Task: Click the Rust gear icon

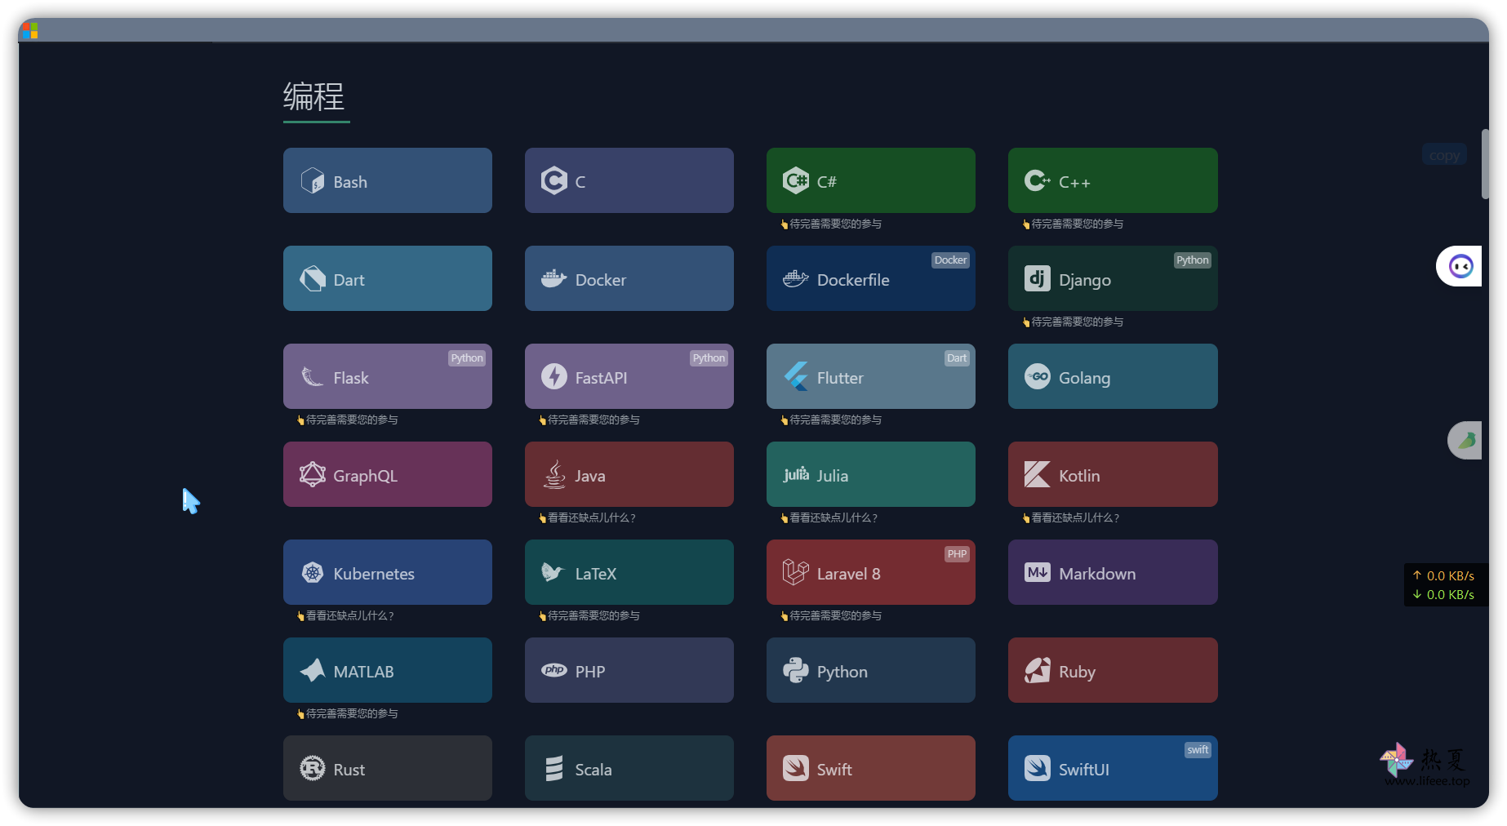Action: coord(312,768)
